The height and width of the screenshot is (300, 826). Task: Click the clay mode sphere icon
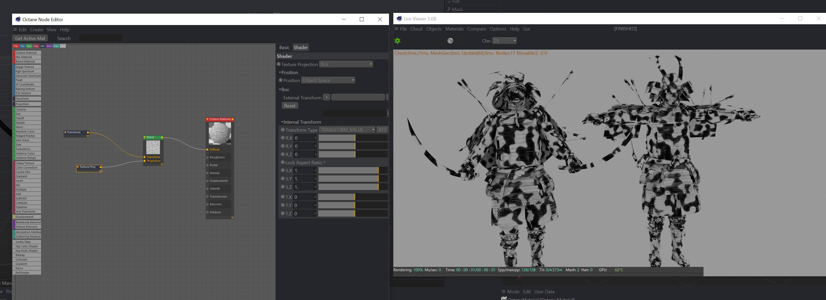click(450, 41)
